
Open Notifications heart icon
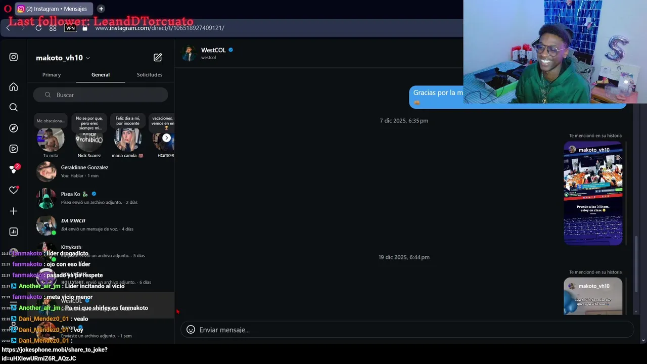[14, 190]
